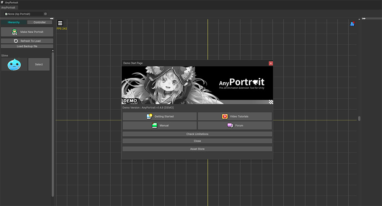
Task: Switch to the Controller tab
Action: click(x=40, y=22)
